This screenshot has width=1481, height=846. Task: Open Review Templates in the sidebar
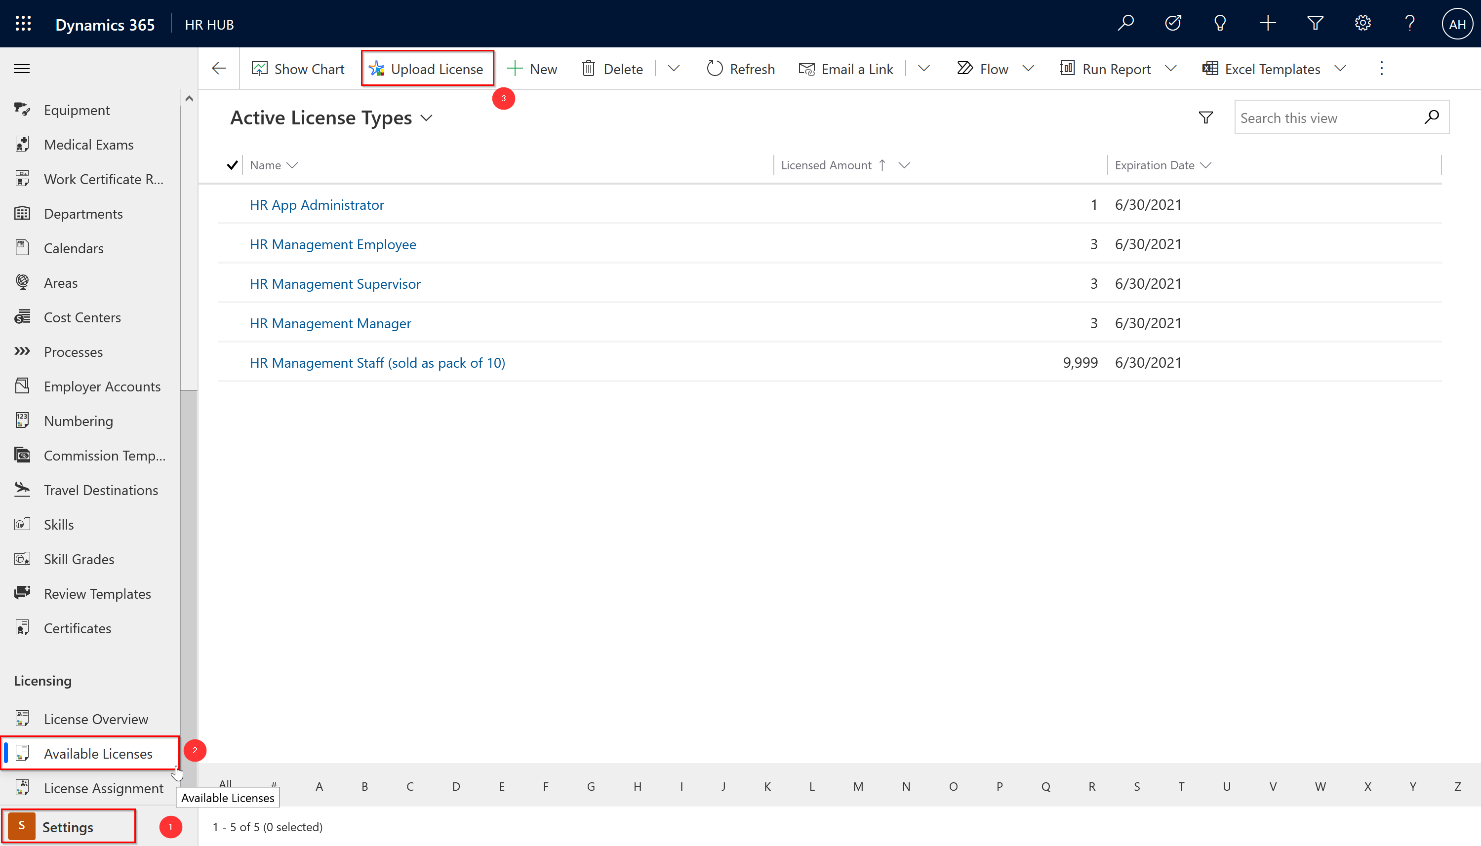(x=90, y=594)
